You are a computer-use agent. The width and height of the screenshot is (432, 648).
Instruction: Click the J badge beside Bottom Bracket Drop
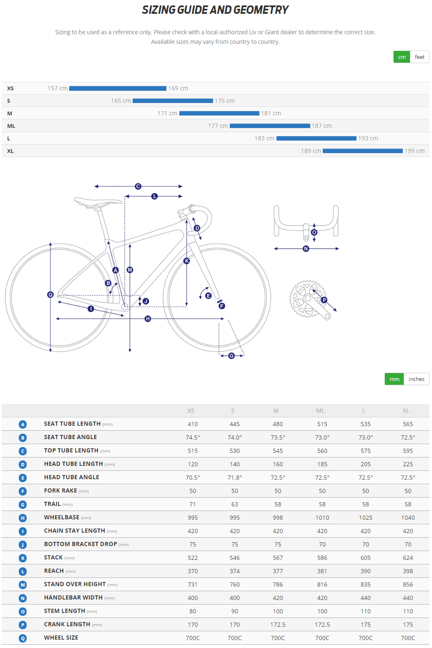23,544
